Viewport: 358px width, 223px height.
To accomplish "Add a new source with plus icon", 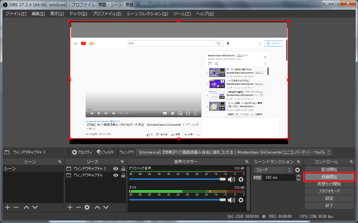I will tap(70, 207).
